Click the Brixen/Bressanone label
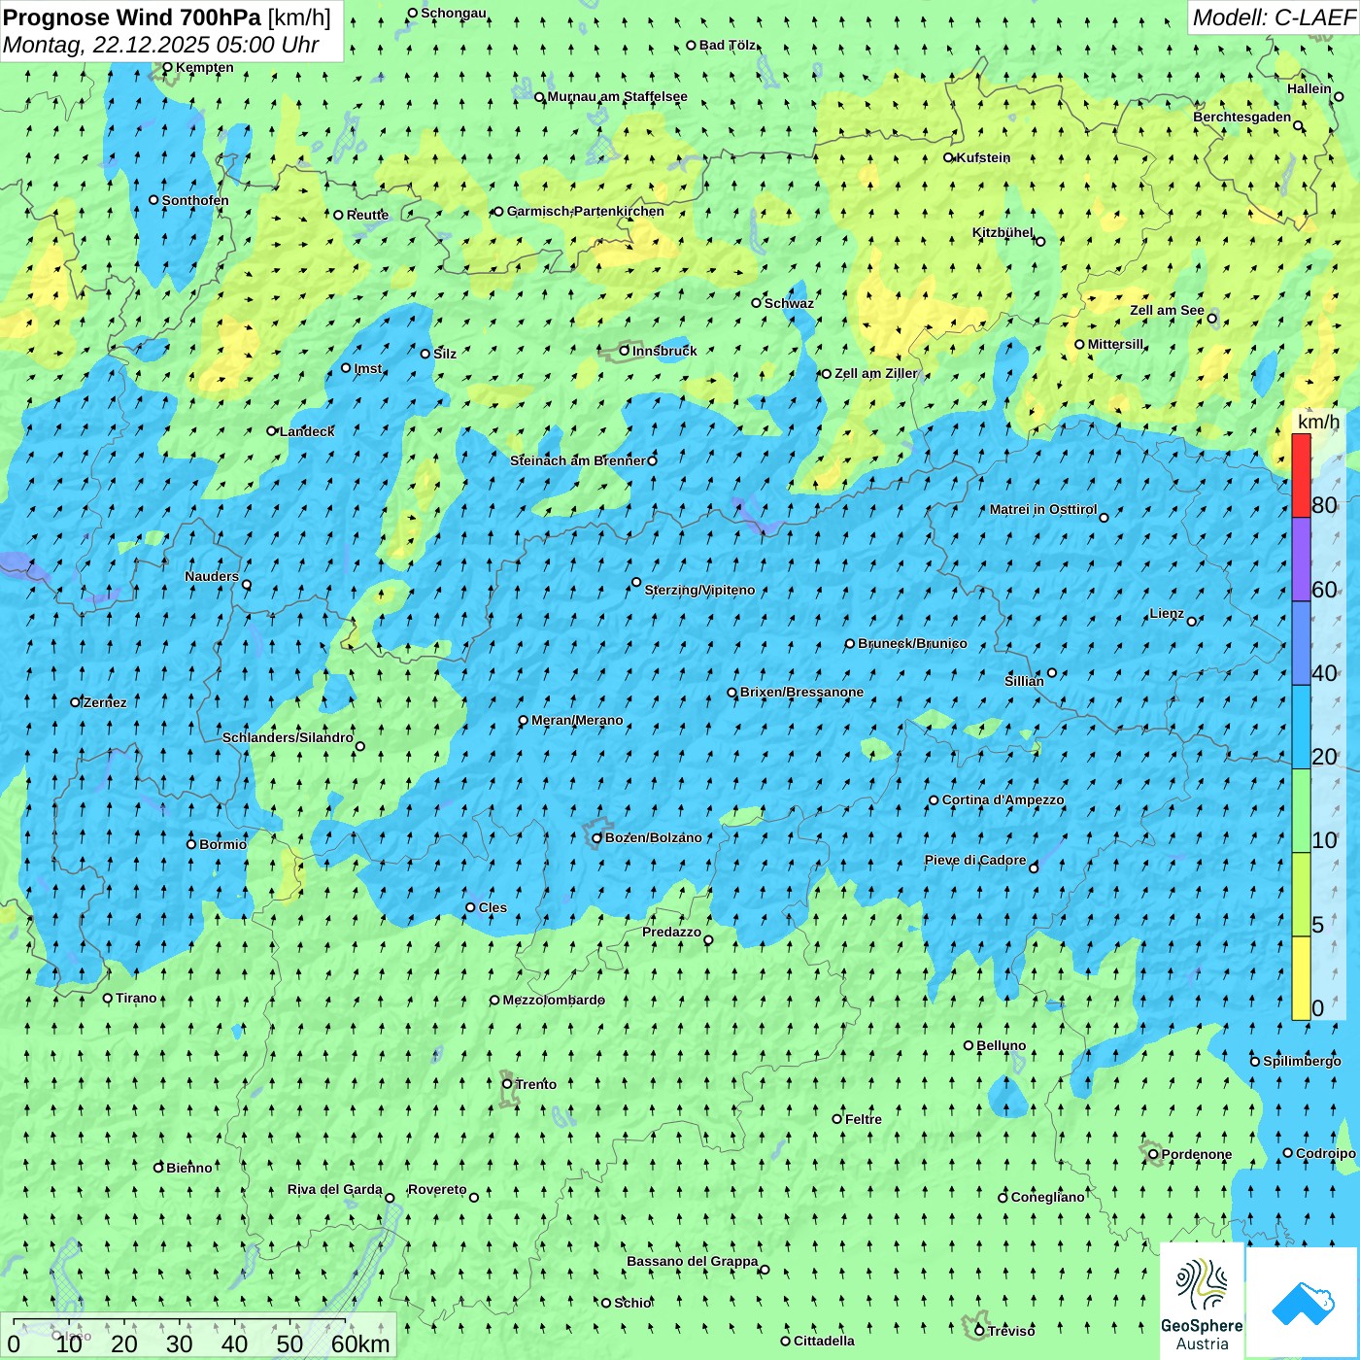Screen dimensions: 1360x1360 click(801, 692)
